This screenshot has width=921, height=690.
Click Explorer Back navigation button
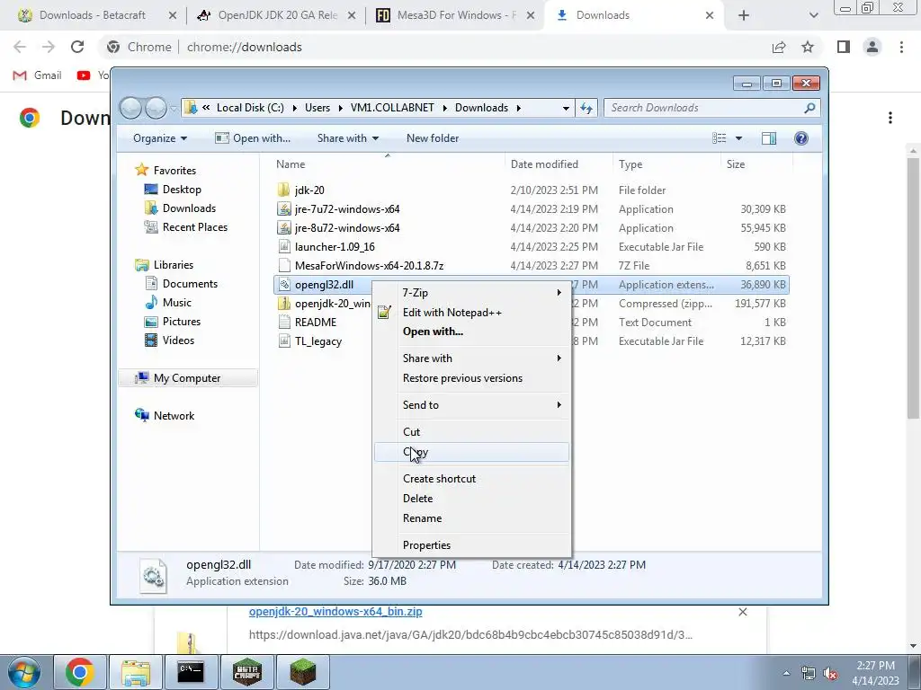click(131, 108)
